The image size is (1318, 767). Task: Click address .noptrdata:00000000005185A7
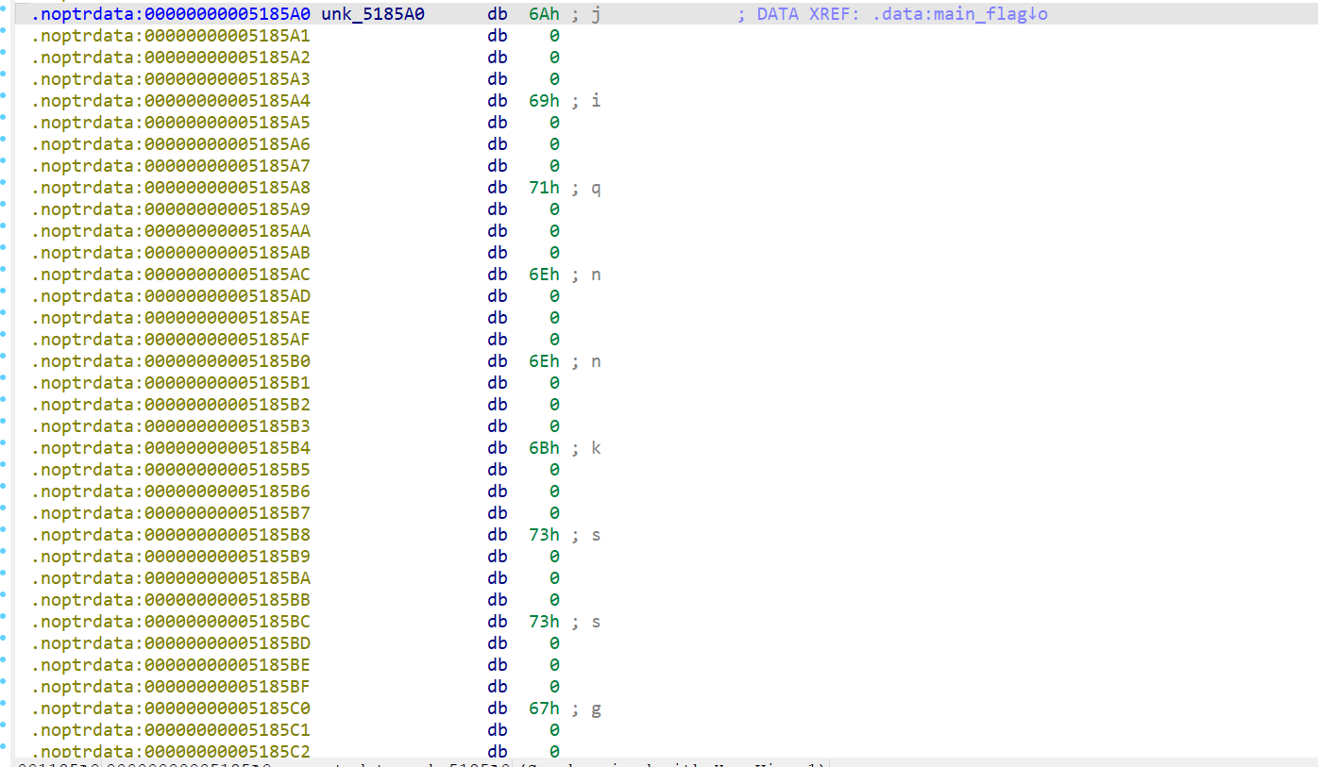[171, 166]
